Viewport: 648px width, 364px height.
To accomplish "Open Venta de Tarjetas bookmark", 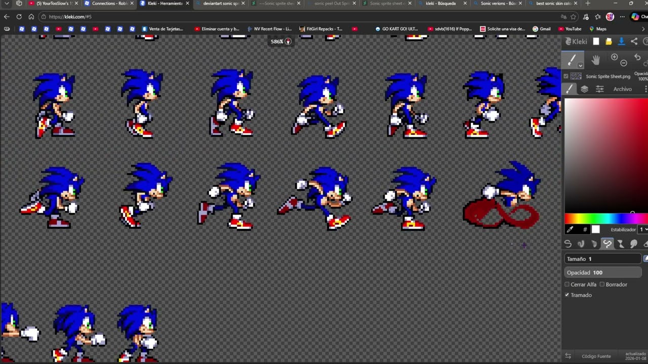I will [x=163, y=29].
